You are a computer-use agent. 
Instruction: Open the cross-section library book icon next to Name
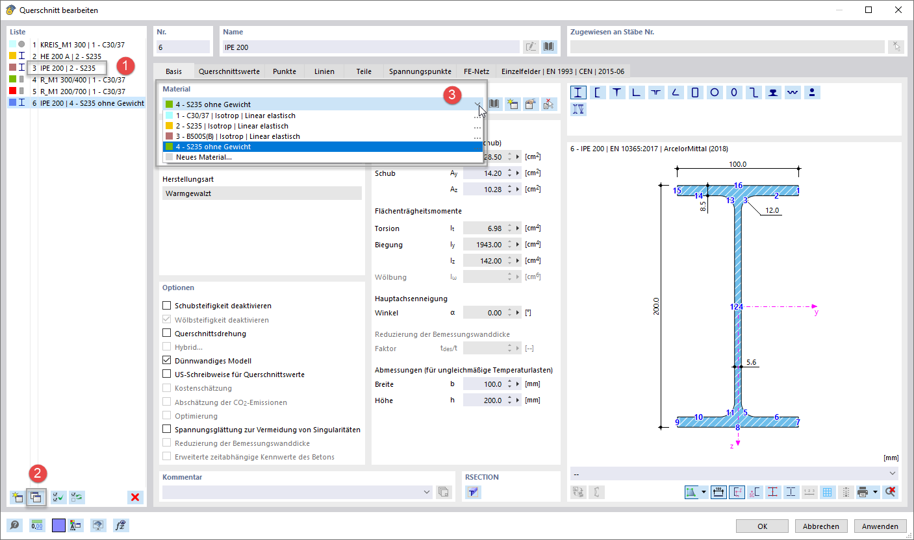click(550, 47)
